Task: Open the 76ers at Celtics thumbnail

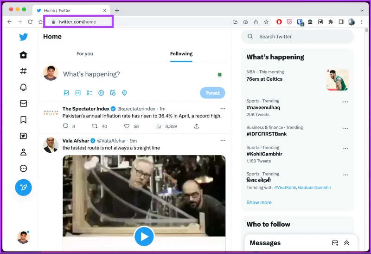Action: [x=338, y=80]
